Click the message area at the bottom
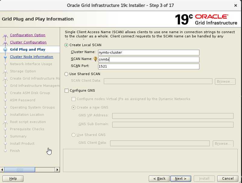This screenshot has width=242, height=183. tap(150, 160)
